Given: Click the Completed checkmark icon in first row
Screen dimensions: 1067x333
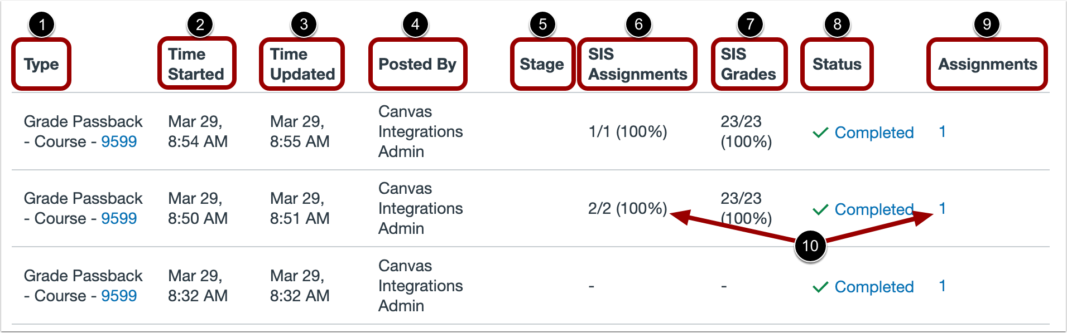Looking at the screenshot, I should pyautogui.click(x=820, y=133).
